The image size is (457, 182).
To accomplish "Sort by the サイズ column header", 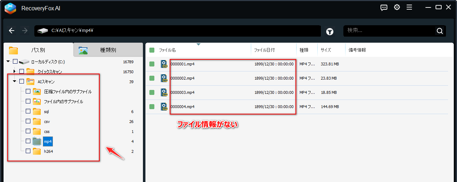I will click(x=326, y=50).
